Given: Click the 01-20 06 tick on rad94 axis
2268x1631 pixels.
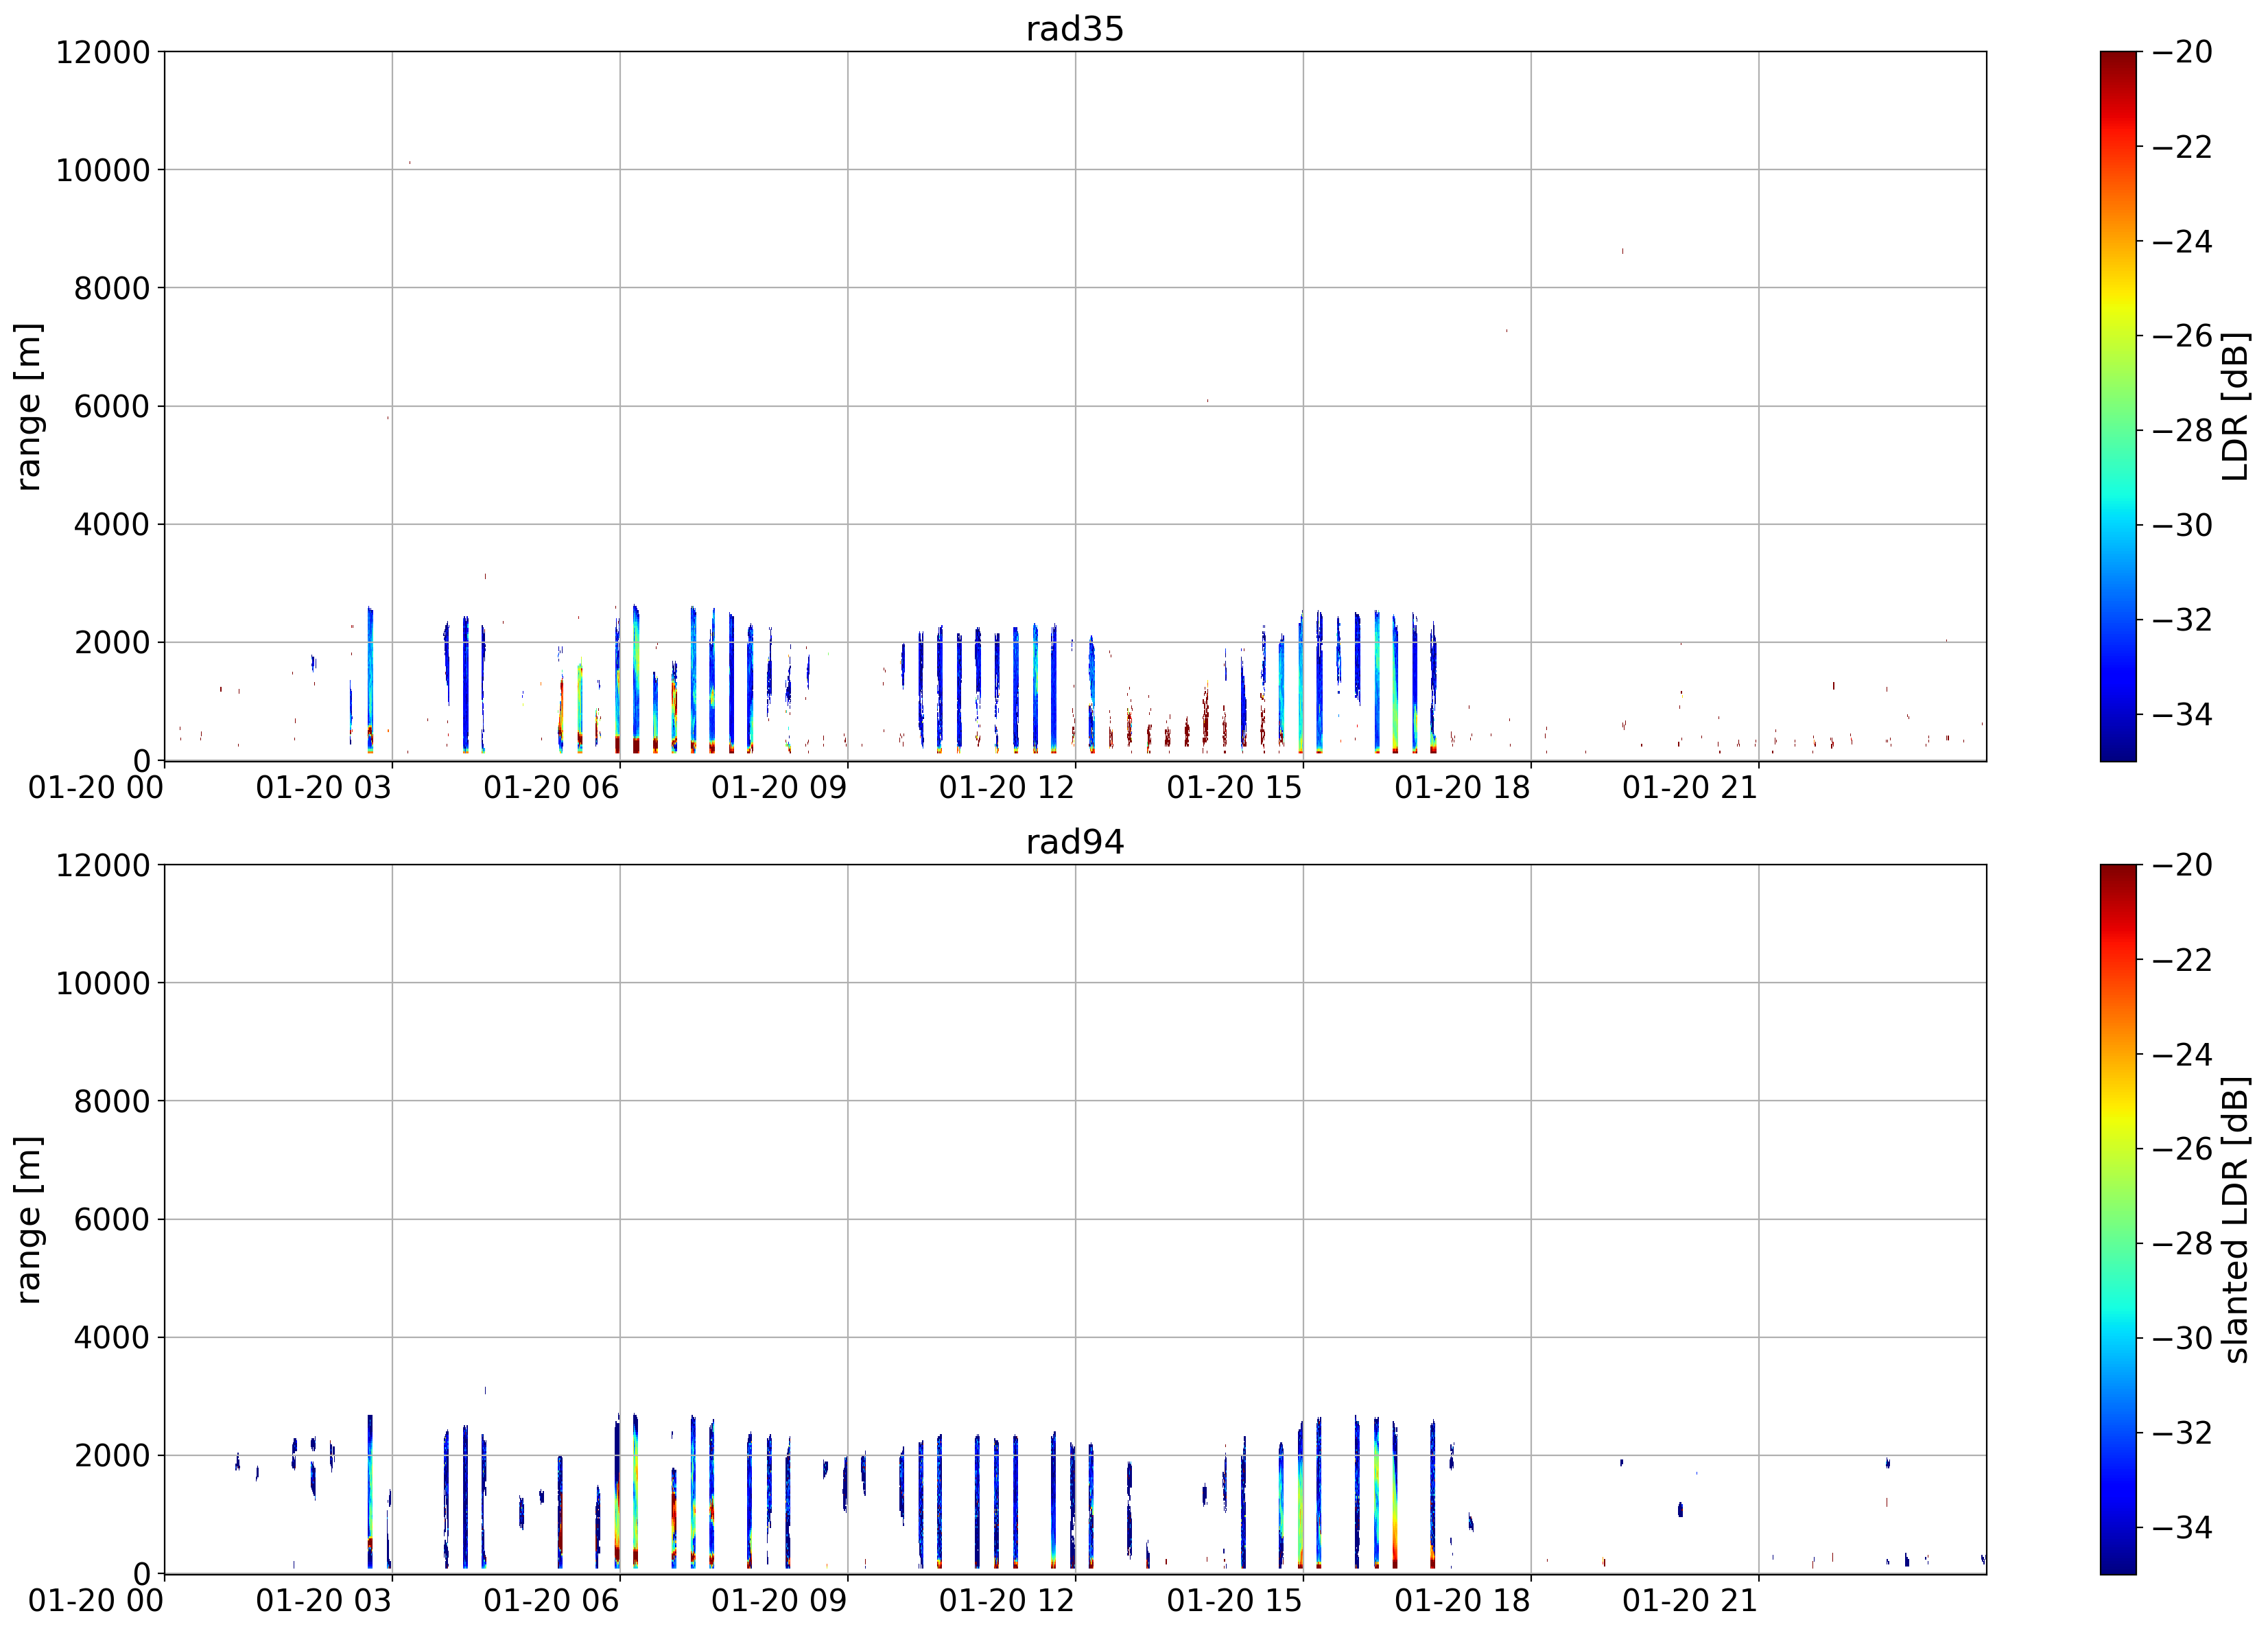Looking at the screenshot, I should pos(551,1601).
